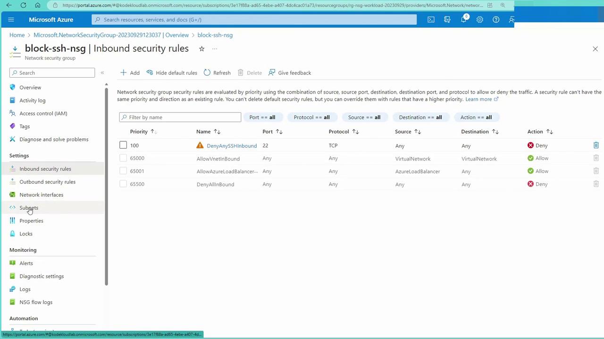Image resolution: width=604 pixels, height=339 pixels.
Task: Open portal settings gear icon
Action: click(479, 20)
